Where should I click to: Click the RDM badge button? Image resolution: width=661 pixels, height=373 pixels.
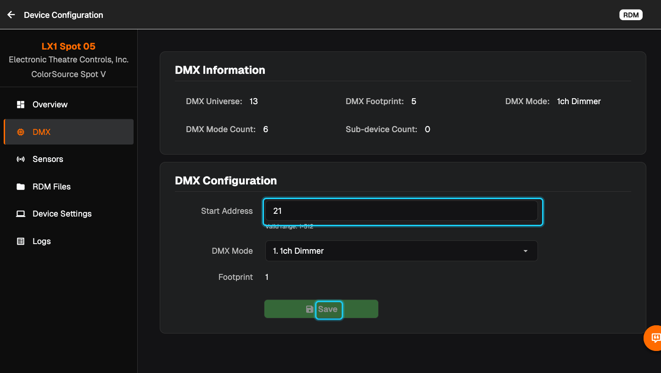[631, 15]
